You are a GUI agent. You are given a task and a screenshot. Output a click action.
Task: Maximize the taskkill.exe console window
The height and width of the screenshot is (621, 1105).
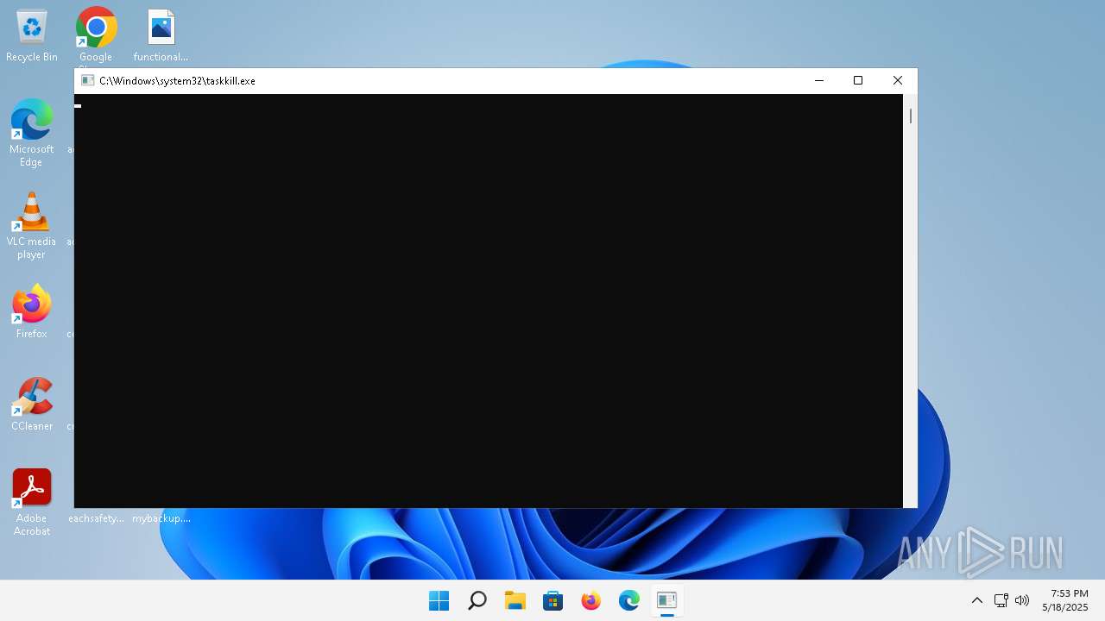click(x=858, y=80)
